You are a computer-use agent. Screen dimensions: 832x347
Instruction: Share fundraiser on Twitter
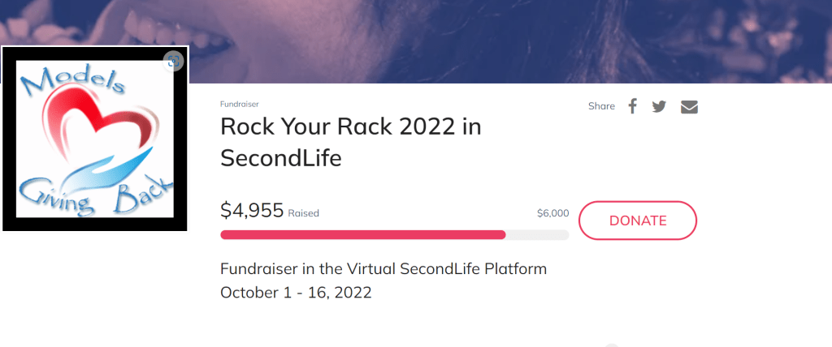pos(659,106)
